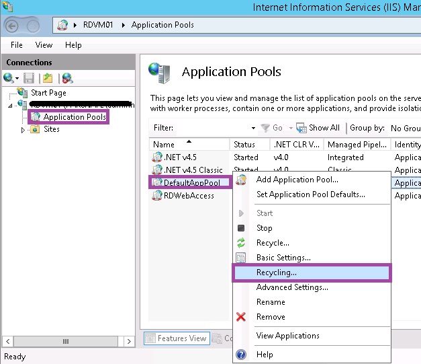Image resolution: width=421 pixels, height=364 pixels.
Task: Click the Connections scrollbar right arrow
Action: 129,341
